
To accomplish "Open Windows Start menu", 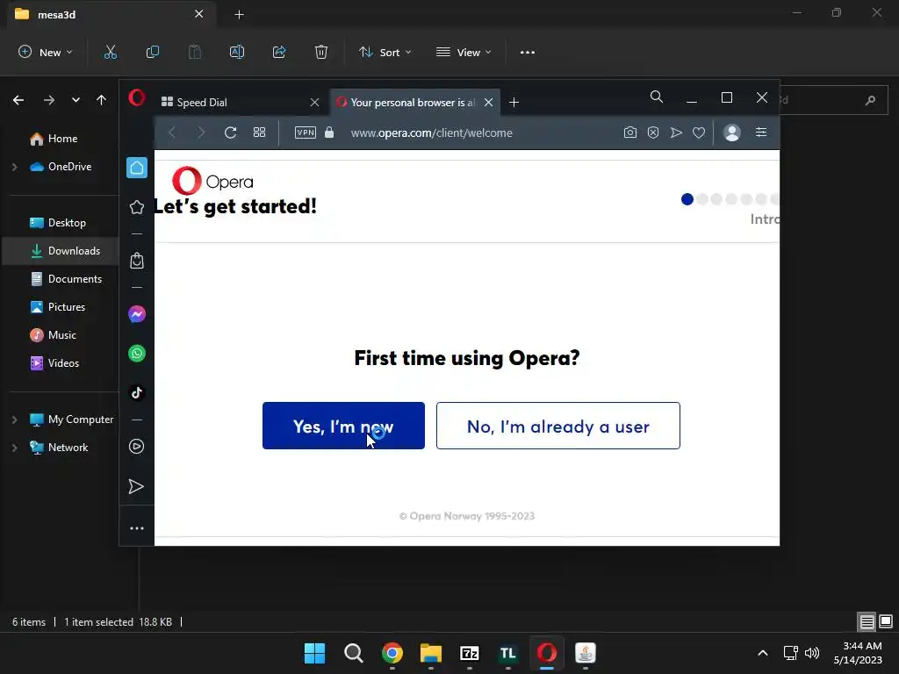I will [314, 653].
